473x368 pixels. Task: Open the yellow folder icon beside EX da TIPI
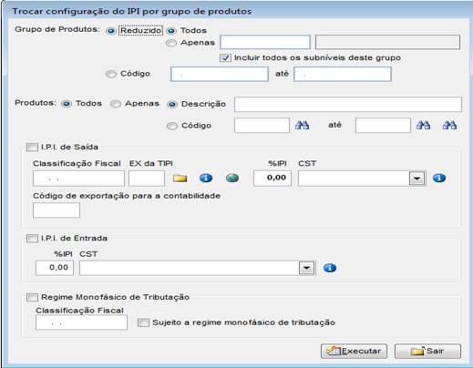[x=180, y=179]
